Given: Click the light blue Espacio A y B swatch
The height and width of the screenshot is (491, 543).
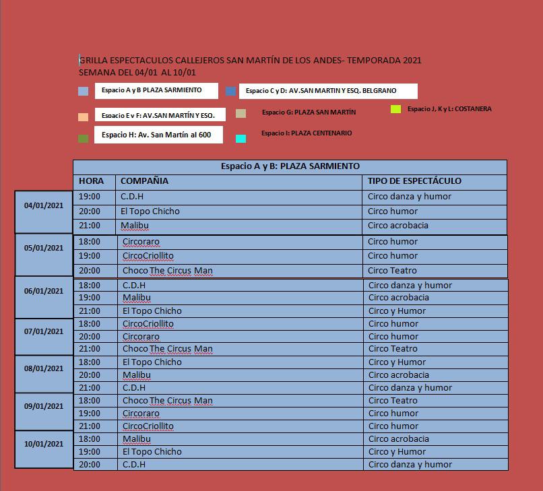Looking at the screenshot, I should click(84, 92).
